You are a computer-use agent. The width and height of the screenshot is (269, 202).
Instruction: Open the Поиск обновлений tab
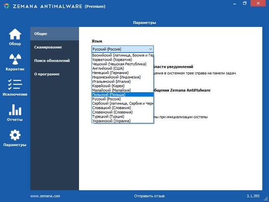pyautogui.click(x=55, y=61)
